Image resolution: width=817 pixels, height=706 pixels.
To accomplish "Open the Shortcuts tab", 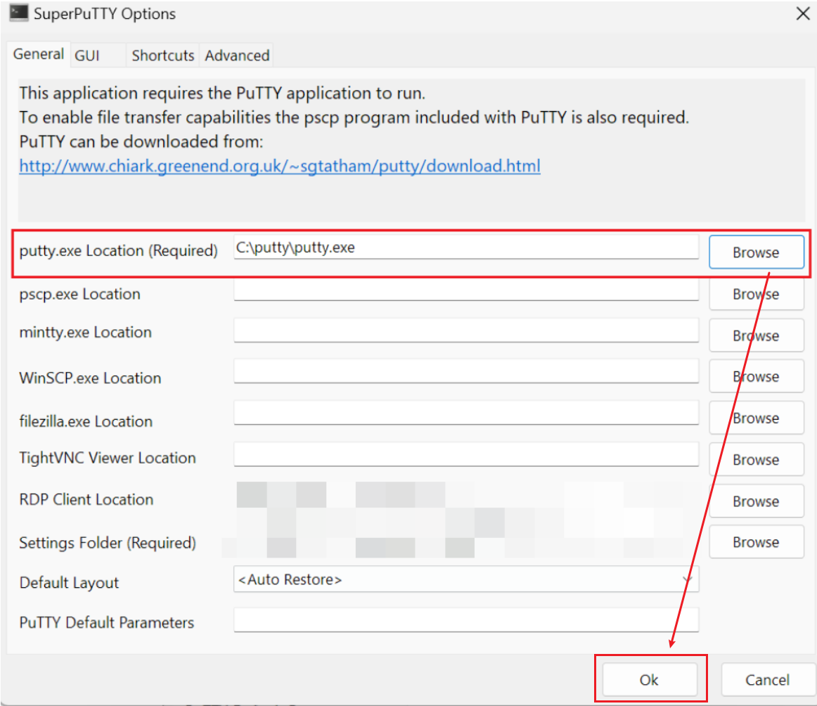I will (162, 56).
